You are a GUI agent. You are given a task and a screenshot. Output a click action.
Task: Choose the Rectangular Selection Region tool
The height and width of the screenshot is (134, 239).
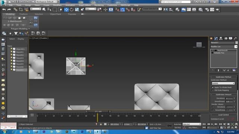[x=55, y=9]
